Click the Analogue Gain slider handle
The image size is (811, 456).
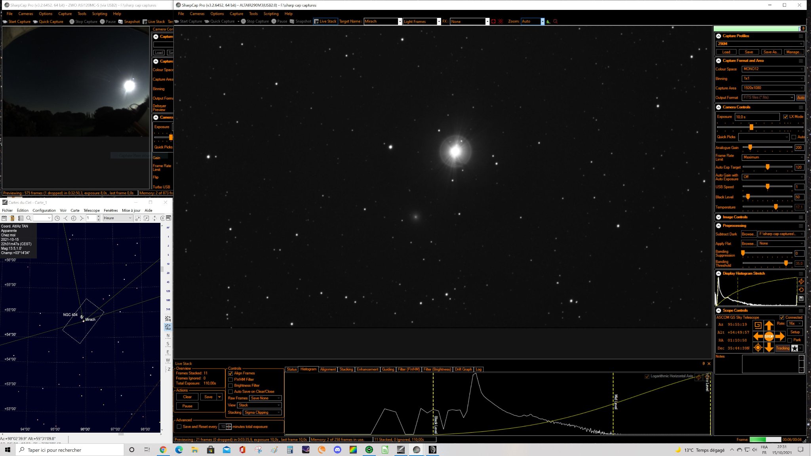click(x=750, y=147)
